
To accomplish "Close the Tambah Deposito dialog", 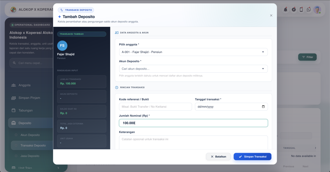I will (271, 15).
